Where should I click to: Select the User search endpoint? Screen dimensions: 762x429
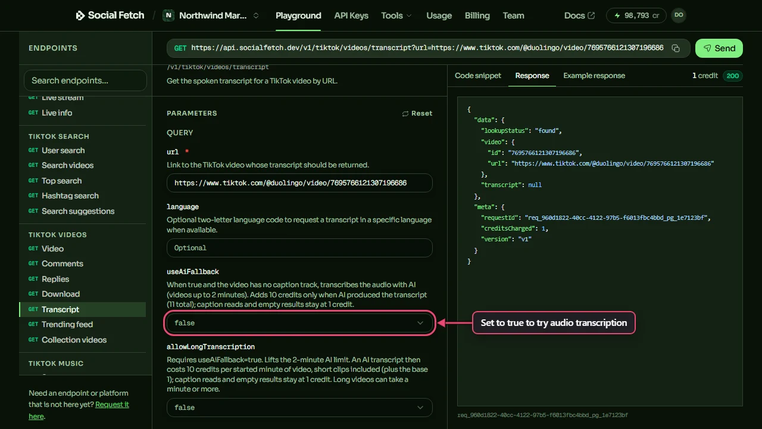[x=82, y=150]
